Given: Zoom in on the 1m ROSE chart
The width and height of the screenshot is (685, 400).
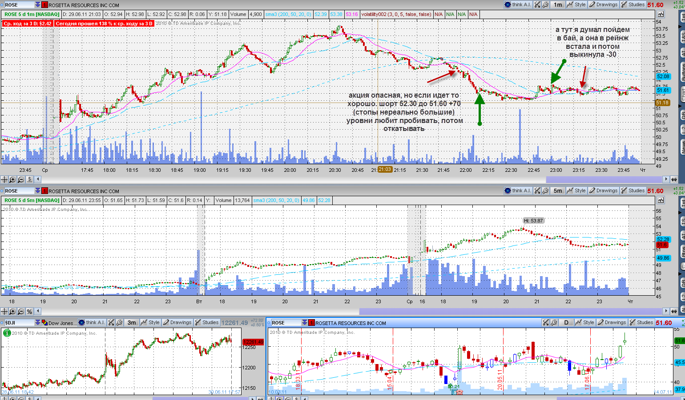Looking at the screenshot, I should (12, 179).
